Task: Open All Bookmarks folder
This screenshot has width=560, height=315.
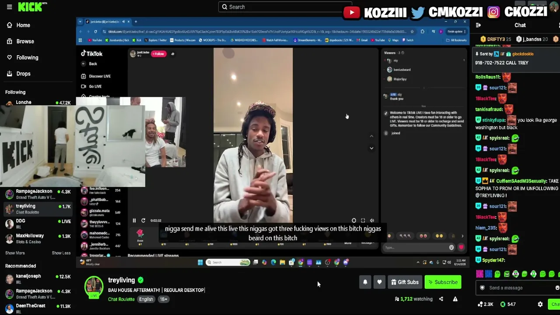Action: [456, 40]
